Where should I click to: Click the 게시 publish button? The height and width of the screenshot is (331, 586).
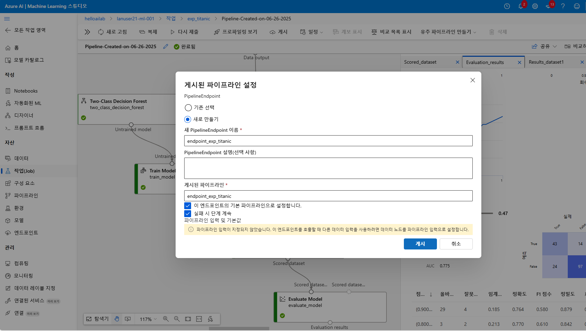click(420, 244)
